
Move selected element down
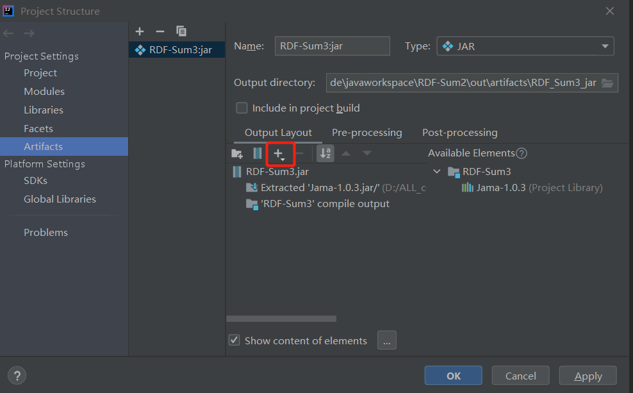[367, 153]
